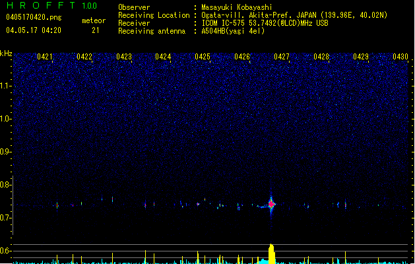Click the 1.0 kHz axis label
Viewport: 415px width, 264px height.
5,119
